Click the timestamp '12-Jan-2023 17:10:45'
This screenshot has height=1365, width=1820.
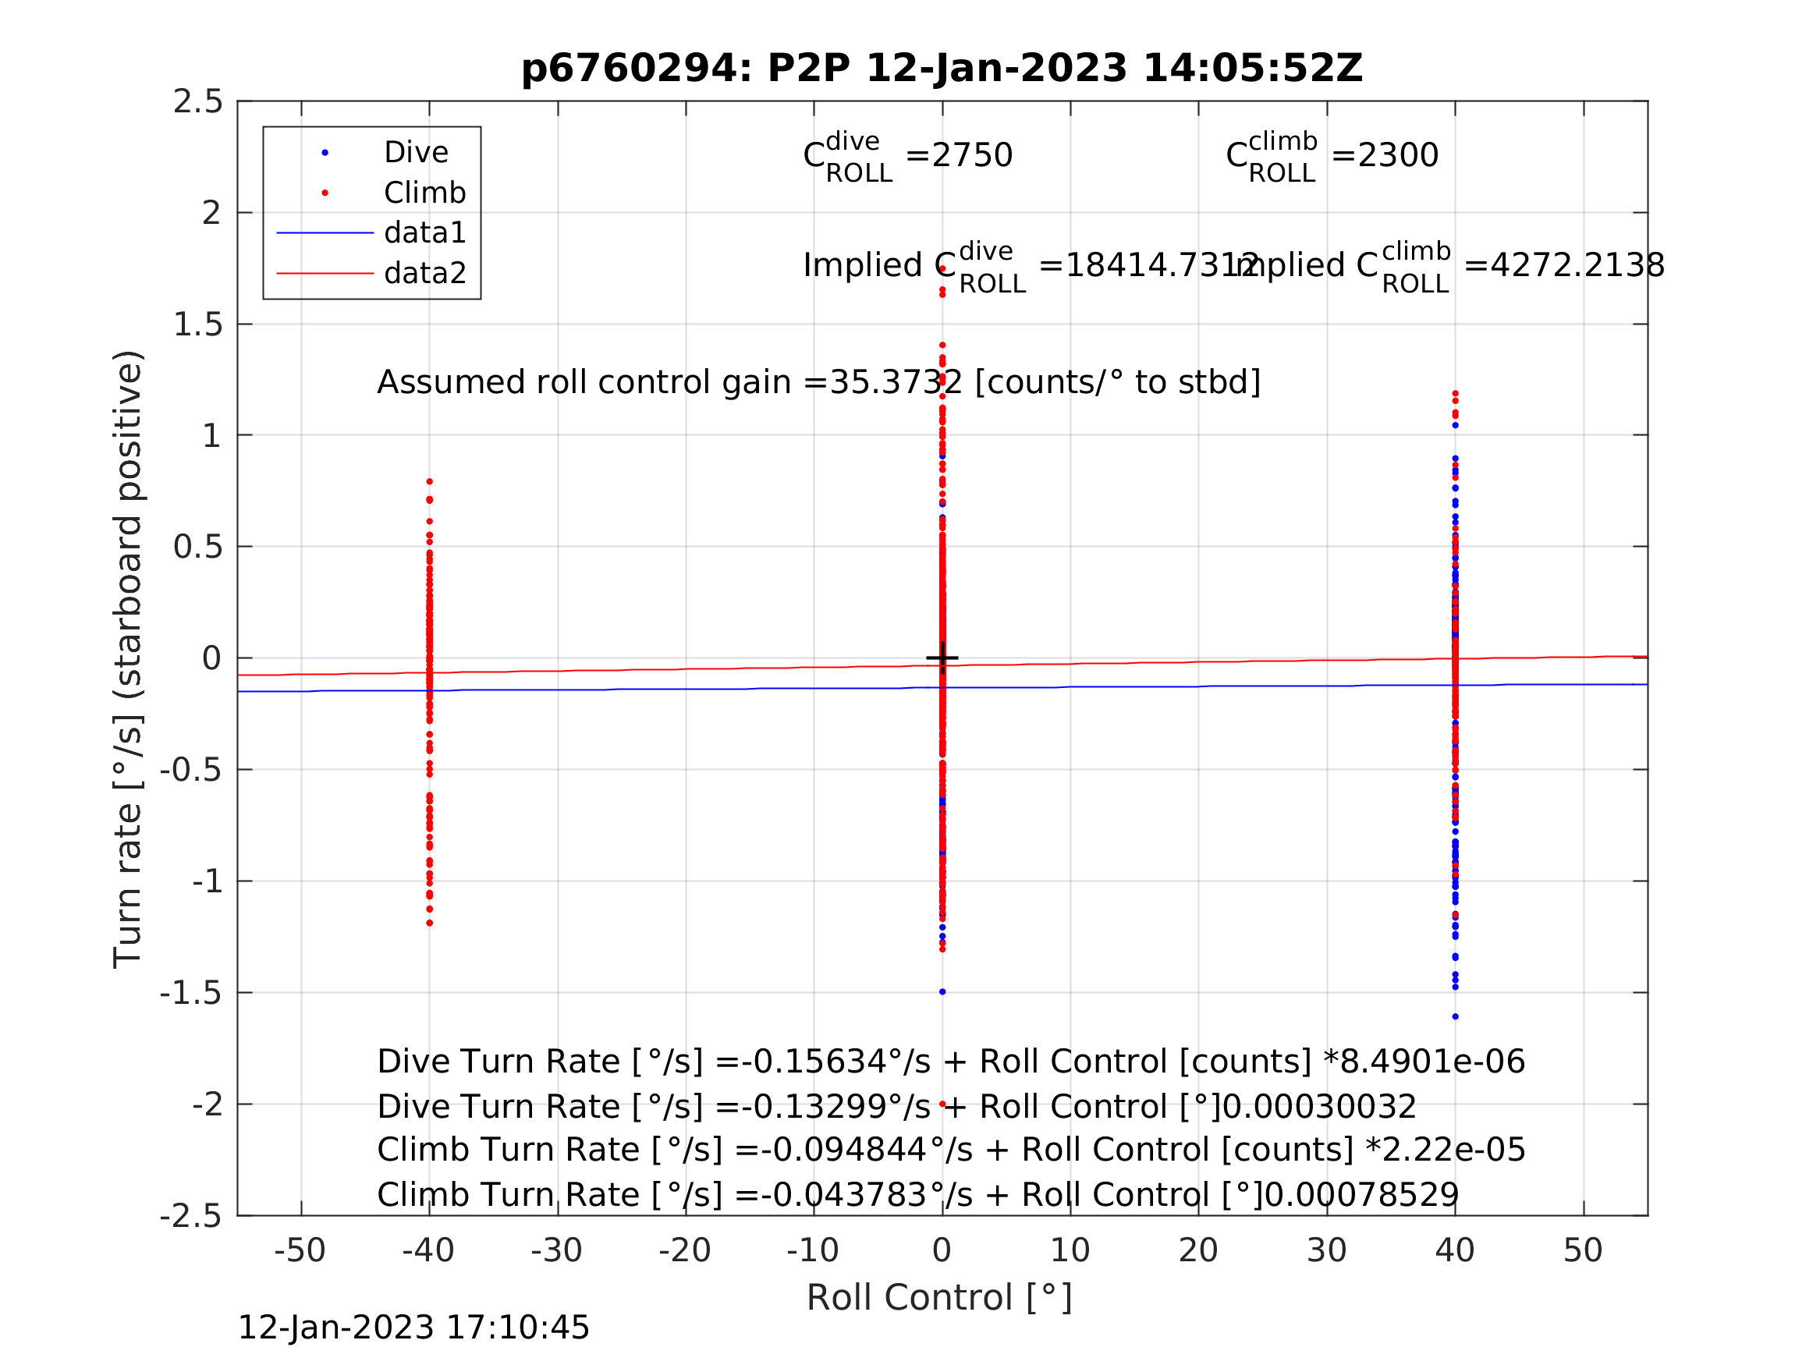413,1328
